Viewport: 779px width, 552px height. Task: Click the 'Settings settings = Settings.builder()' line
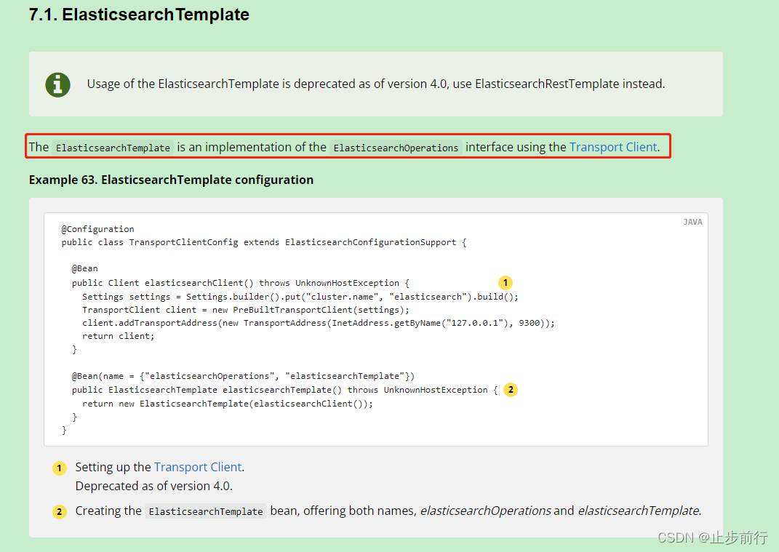pos(300,297)
